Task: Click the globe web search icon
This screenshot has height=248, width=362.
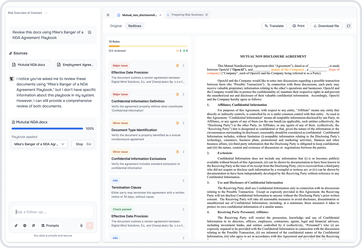Action: tap(25, 225)
